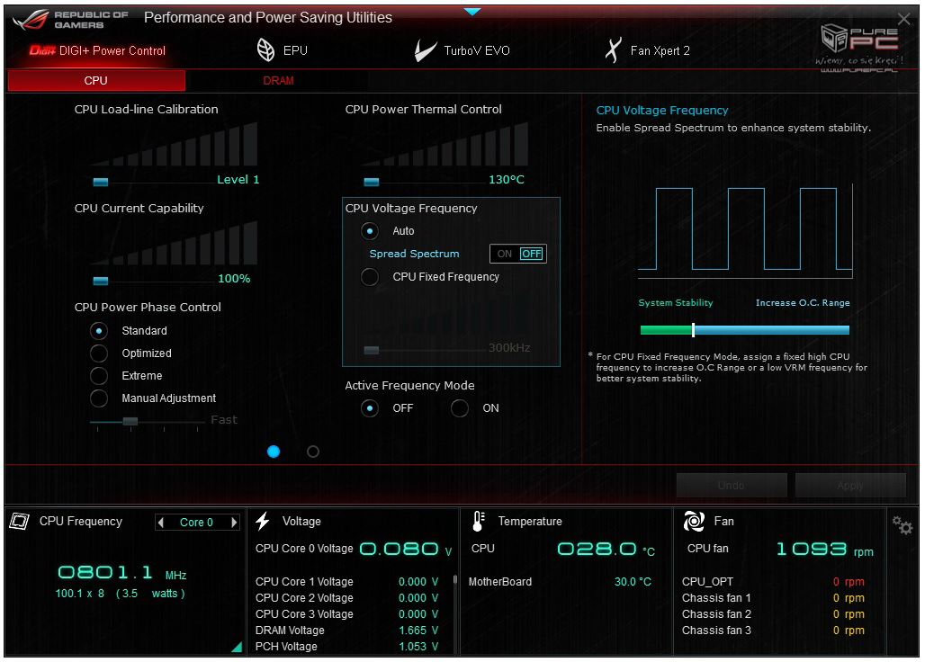Click the CPU Load-line Calibration slider
925x662 pixels.
click(x=101, y=181)
